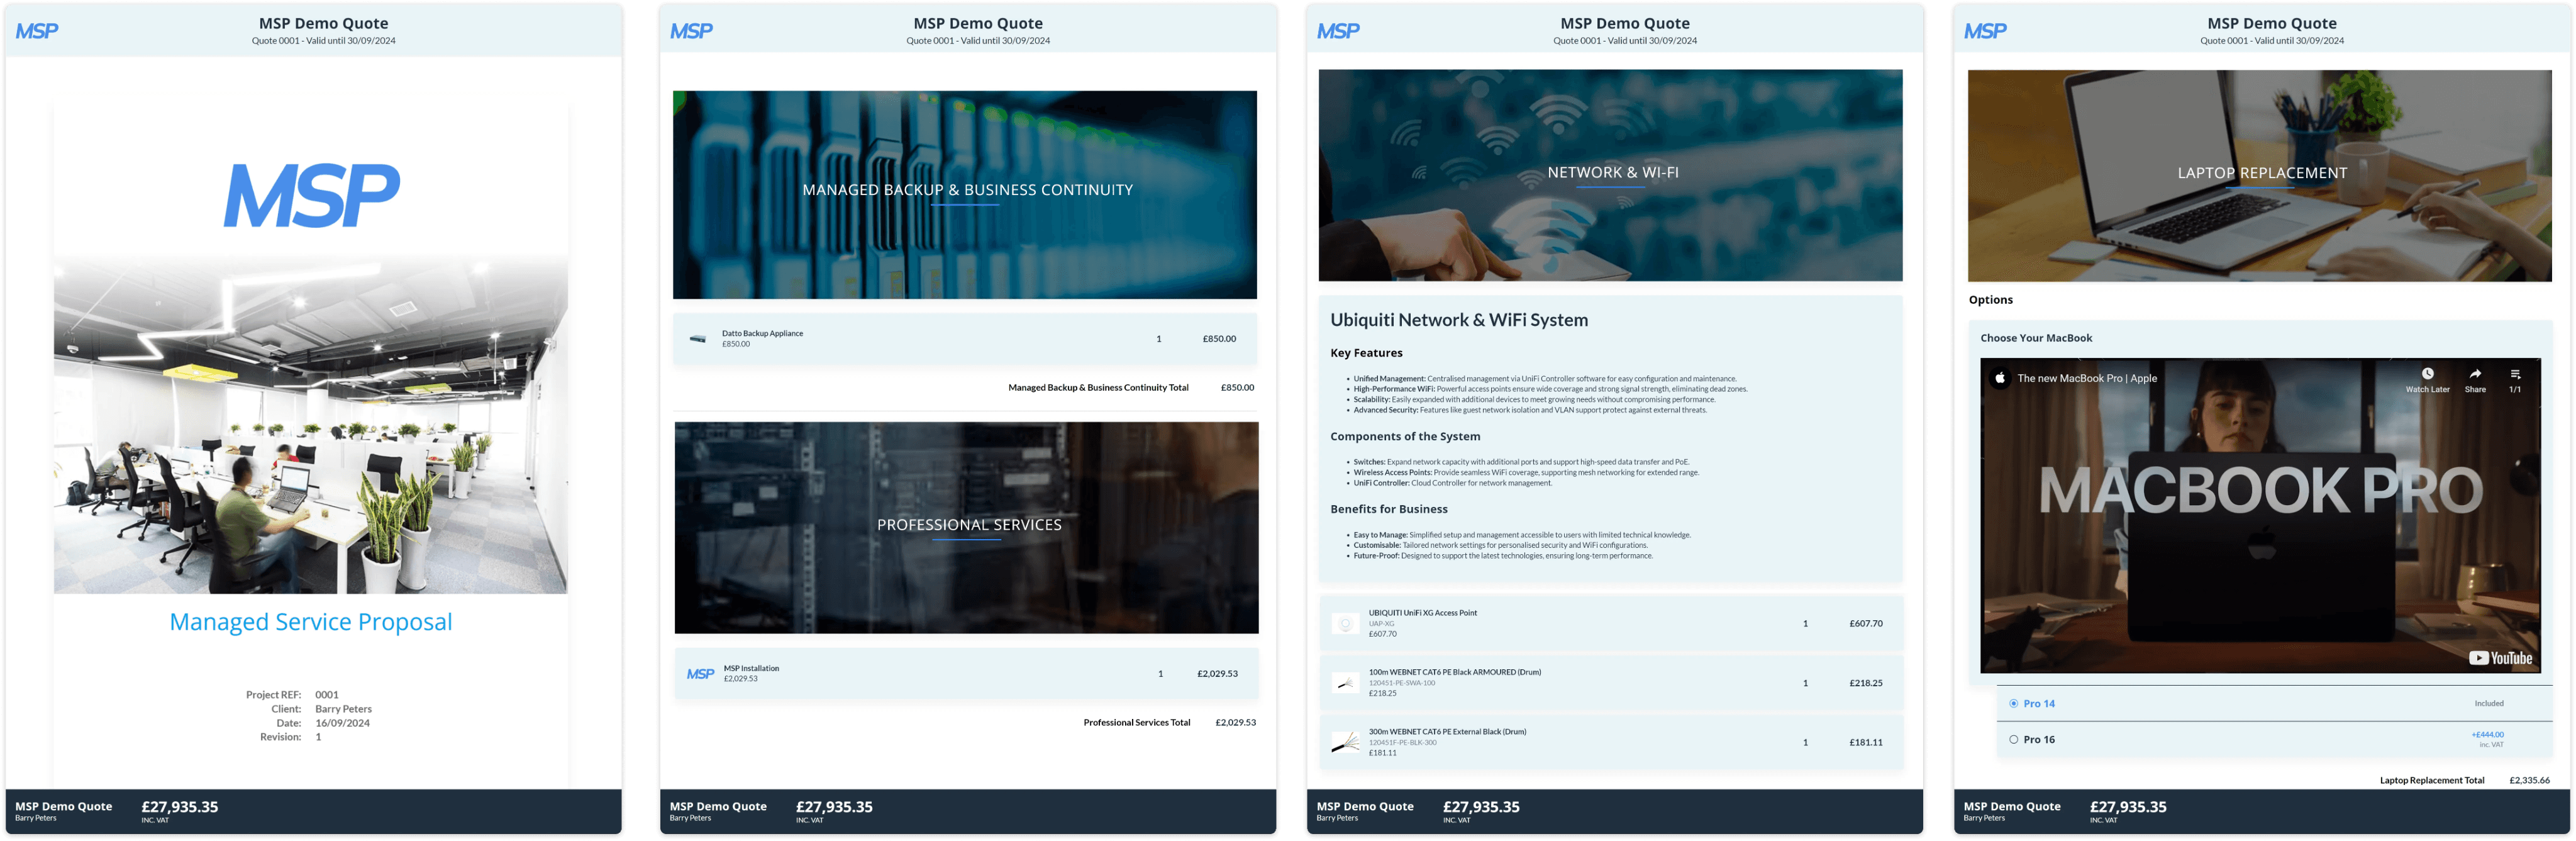Click the MSP icon next to MSP Installation
Image resolution: width=2576 pixels, height=841 pixels.
(x=701, y=672)
